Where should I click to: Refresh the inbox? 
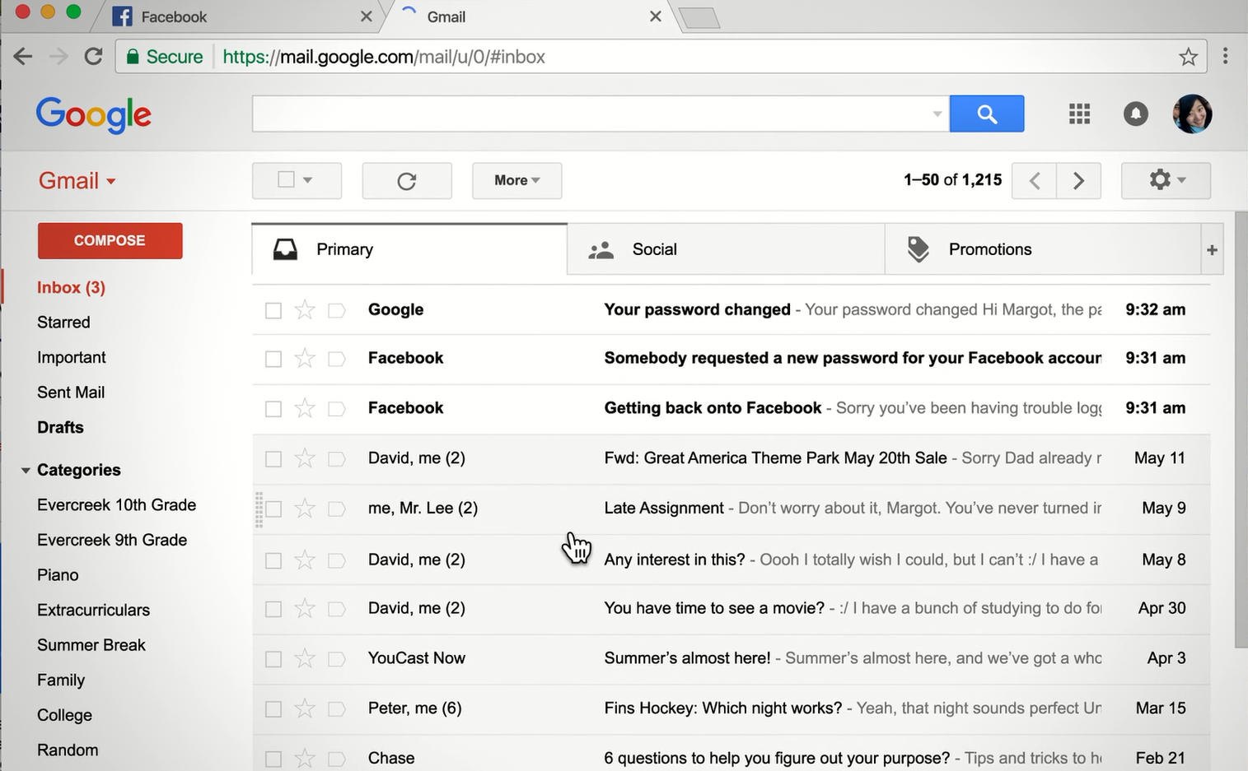pyautogui.click(x=406, y=180)
